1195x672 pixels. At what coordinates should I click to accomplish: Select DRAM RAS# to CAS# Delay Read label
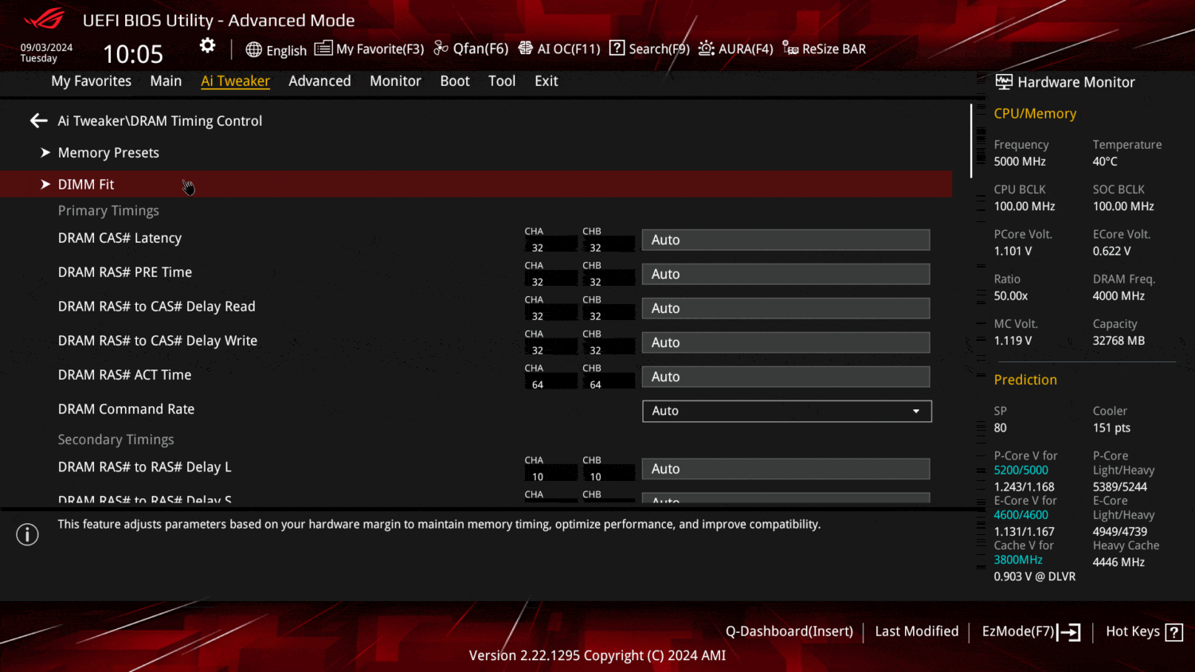157,307
